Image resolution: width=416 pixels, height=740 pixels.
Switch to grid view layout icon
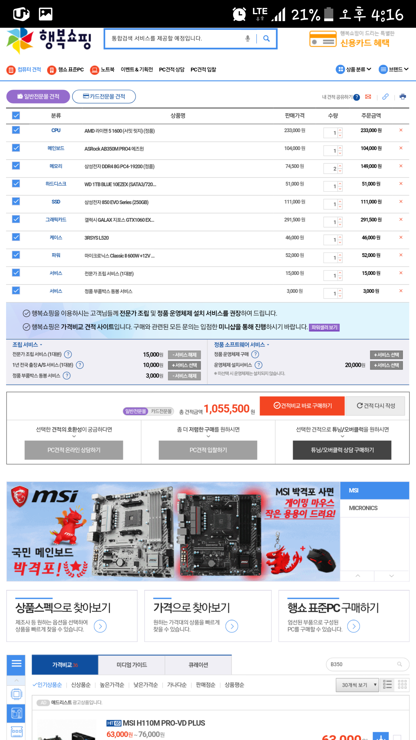[402, 684]
